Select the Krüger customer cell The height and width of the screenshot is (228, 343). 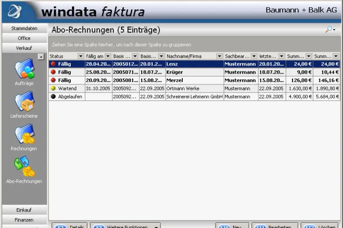(194, 72)
